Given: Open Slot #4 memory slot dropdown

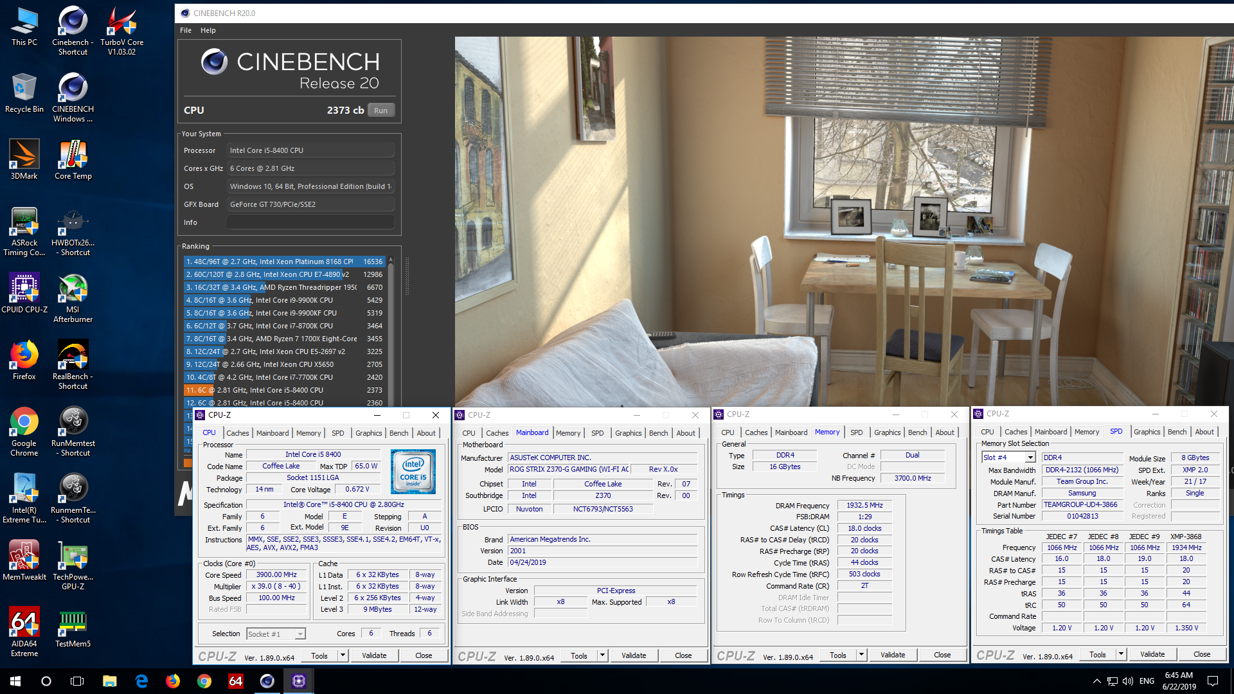Looking at the screenshot, I should click(x=1030, y=458).
